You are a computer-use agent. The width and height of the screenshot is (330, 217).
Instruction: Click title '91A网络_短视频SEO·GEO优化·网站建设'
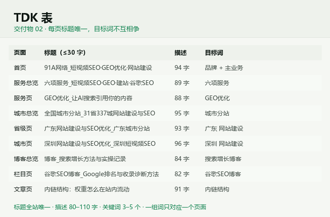(x=98, y=68)
